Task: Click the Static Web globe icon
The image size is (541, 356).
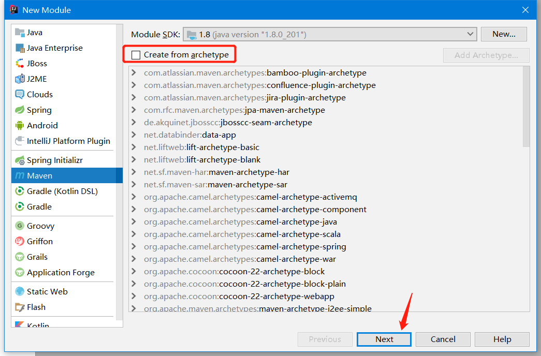Action: tap(20, 291)
